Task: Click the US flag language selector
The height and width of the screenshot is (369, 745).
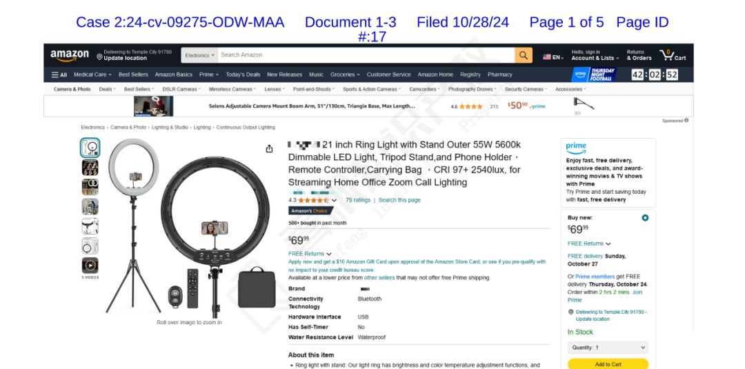Action: pos(553,57)
